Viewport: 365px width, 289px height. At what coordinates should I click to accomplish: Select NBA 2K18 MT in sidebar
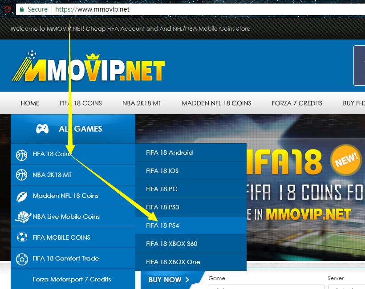tap(73, 175)
